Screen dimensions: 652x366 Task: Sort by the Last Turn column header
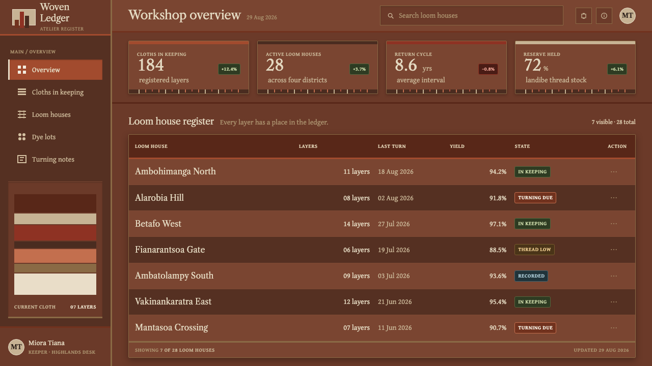coord(392,146)
